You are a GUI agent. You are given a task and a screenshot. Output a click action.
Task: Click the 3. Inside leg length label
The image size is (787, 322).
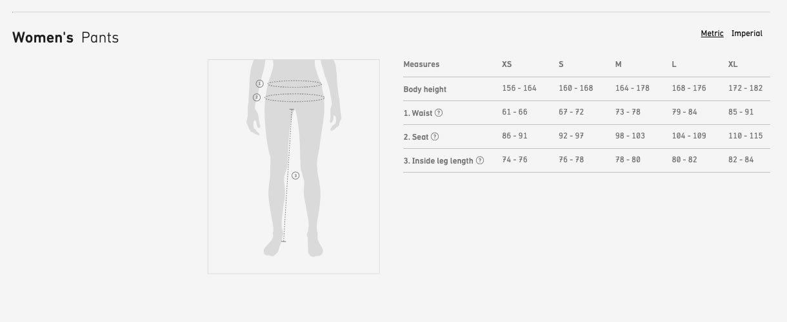(438, 160)
